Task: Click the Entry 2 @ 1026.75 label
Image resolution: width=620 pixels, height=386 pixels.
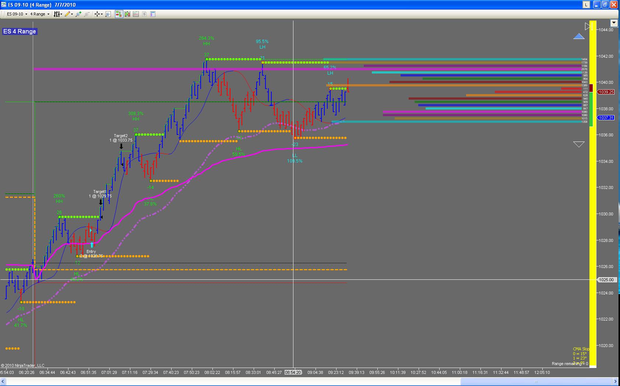Action: coord(91,254)
